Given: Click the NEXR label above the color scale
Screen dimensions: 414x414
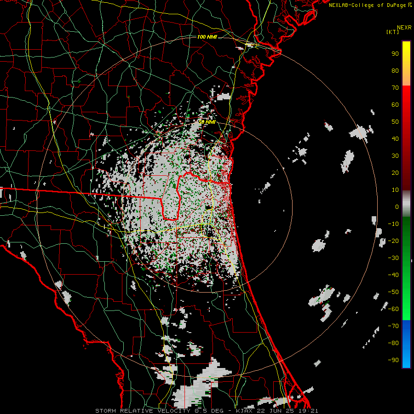Looking at the screenshot, I should 404,28.
